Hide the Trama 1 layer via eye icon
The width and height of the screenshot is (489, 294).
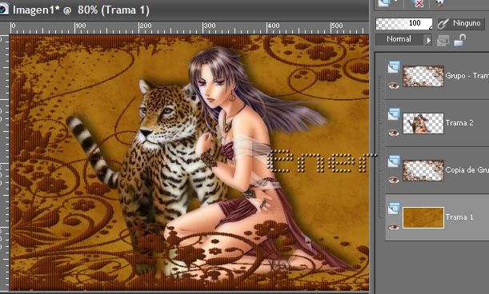pyautogui.click(x=393, y=228)
